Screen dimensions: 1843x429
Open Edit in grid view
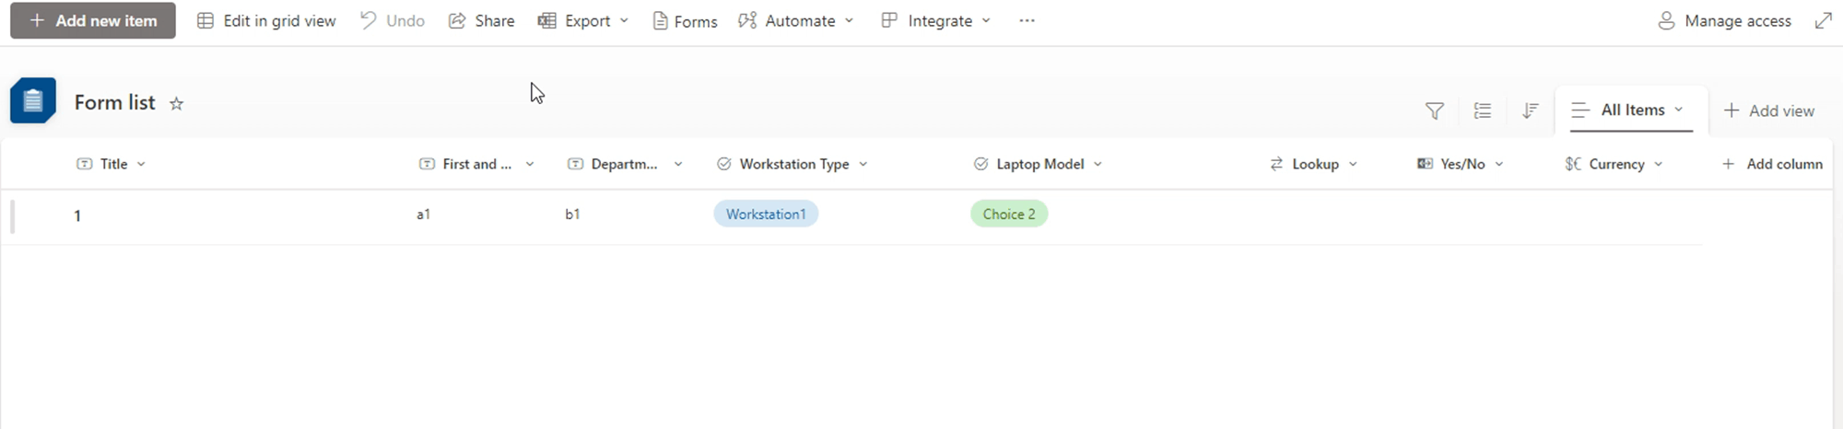pos(266,20)
